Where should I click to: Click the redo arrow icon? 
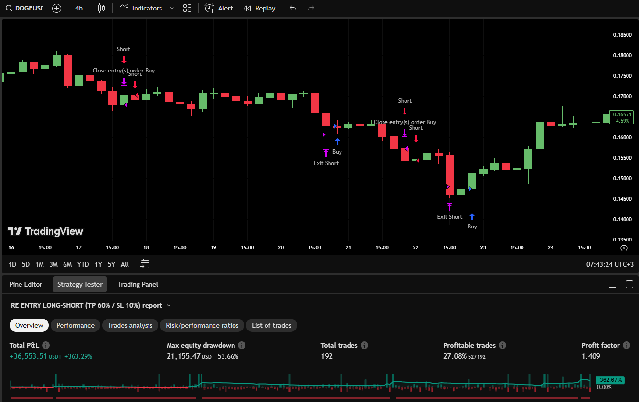[311, 8]
